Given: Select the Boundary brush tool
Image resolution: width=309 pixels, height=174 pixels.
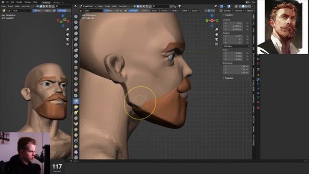Looking at the screenshot, I should point(76,146).
